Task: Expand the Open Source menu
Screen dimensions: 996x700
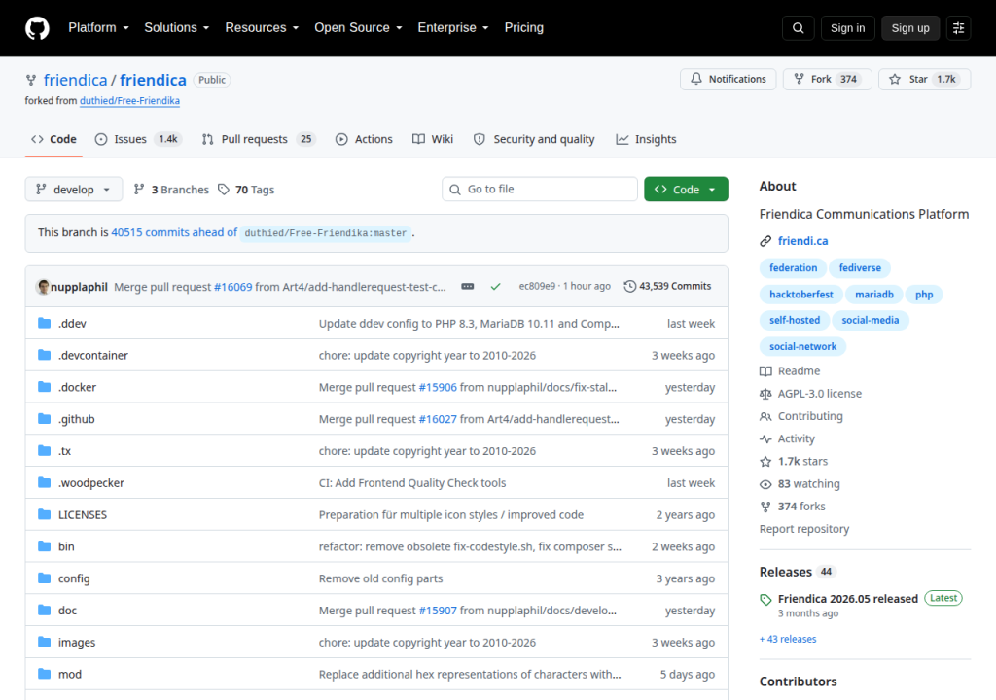Action: coord(358,28)
